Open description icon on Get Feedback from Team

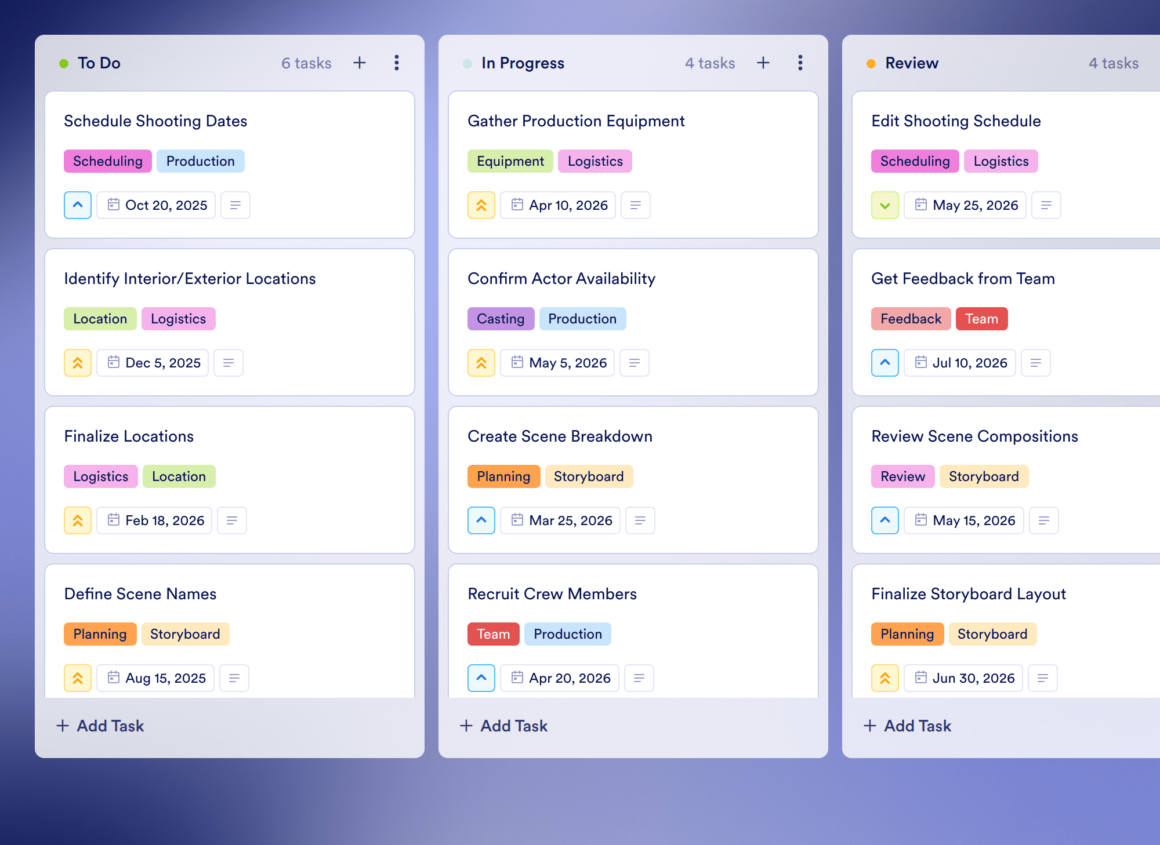(1036, 363)
